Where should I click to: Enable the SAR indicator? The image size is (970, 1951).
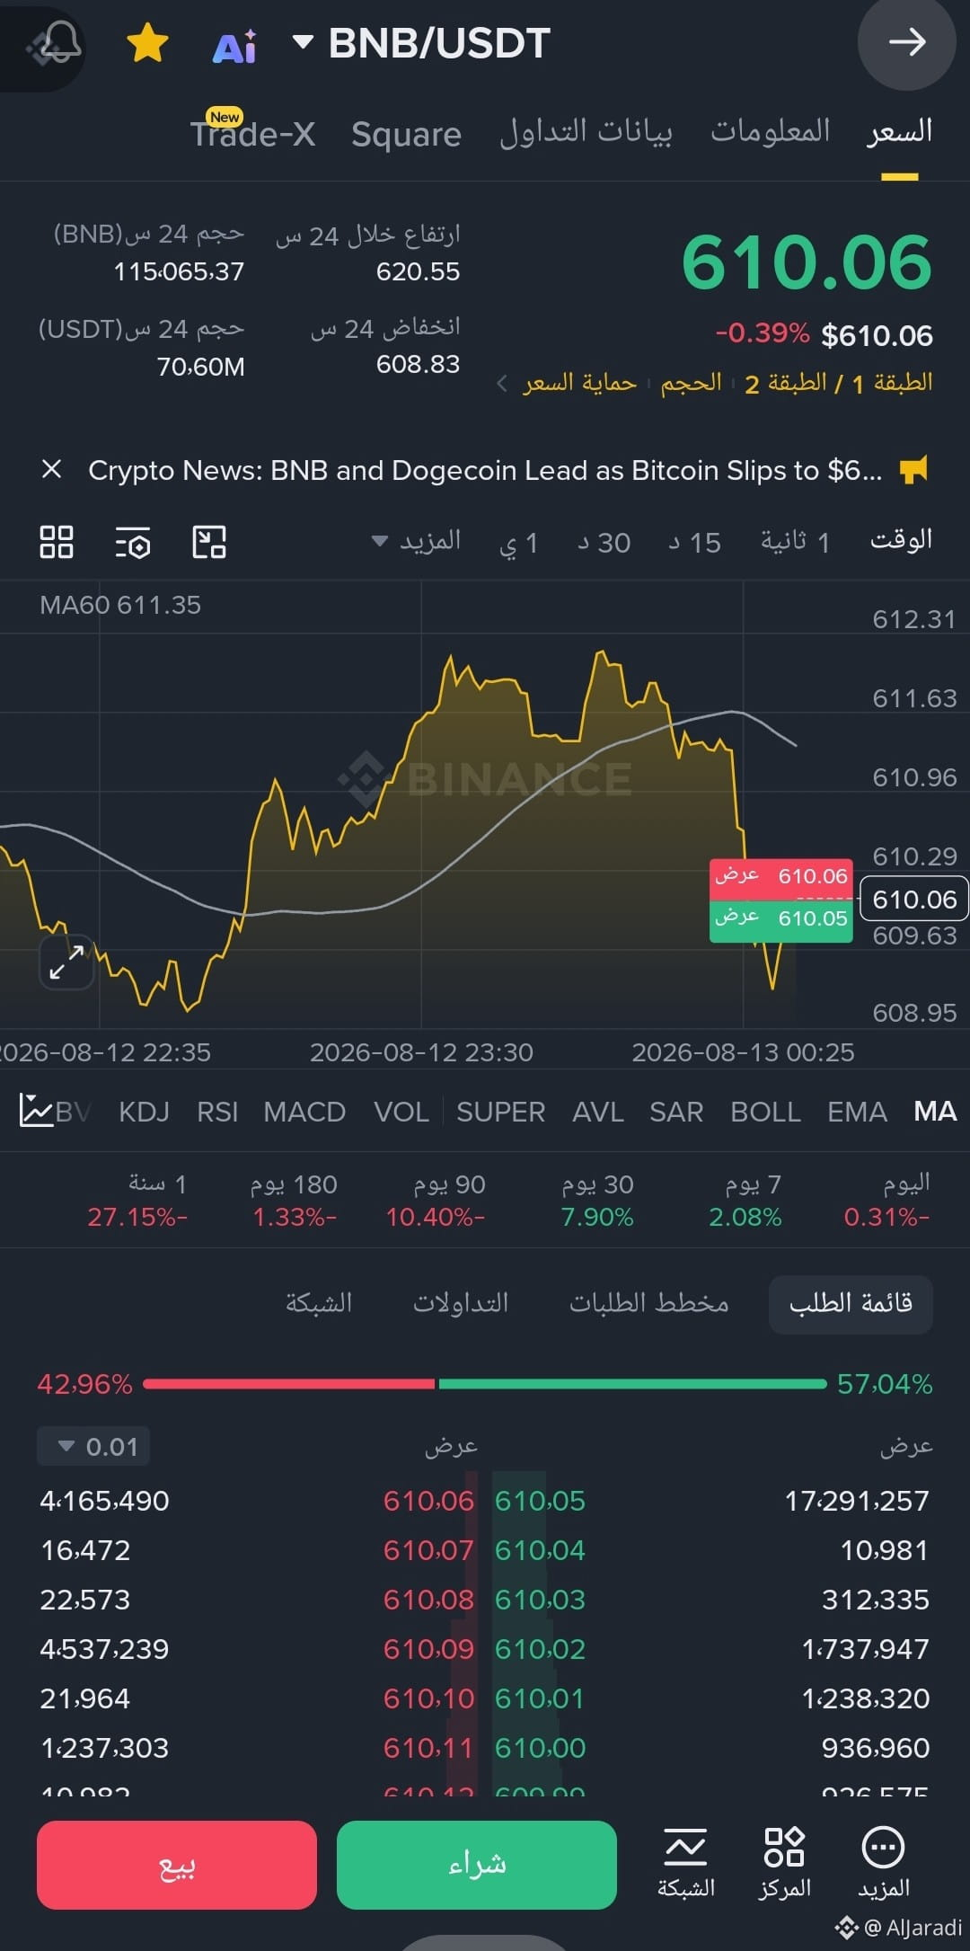tap(676, 1112)
